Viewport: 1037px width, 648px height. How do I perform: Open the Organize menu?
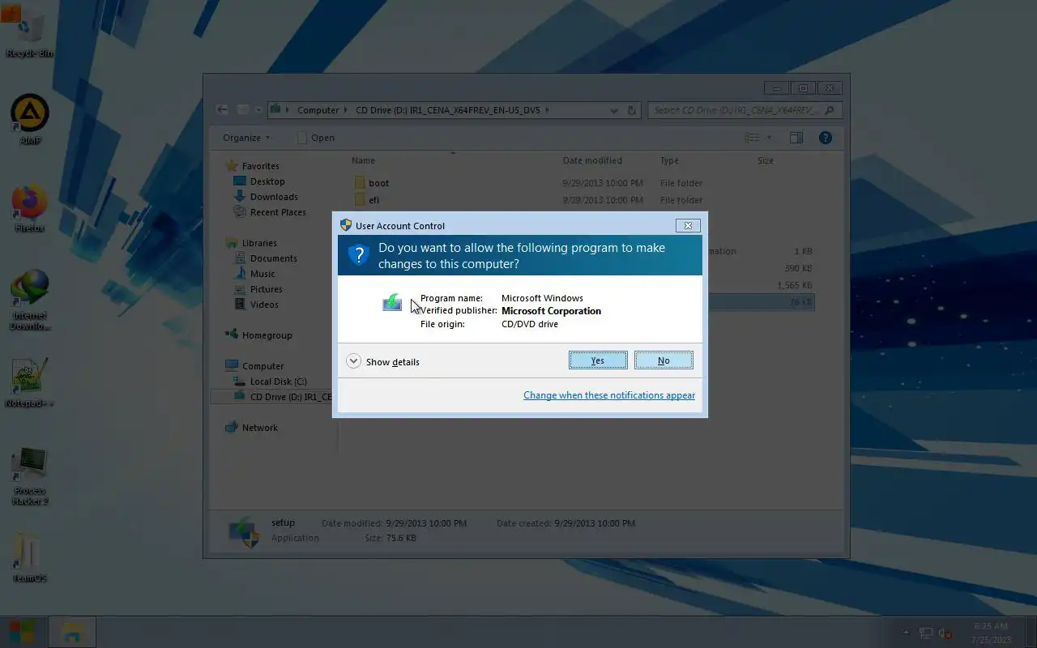(x=246, y=138)
